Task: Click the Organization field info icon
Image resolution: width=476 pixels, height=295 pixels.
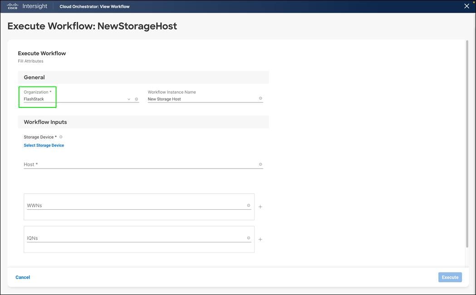Action: (x=136, y=99)
